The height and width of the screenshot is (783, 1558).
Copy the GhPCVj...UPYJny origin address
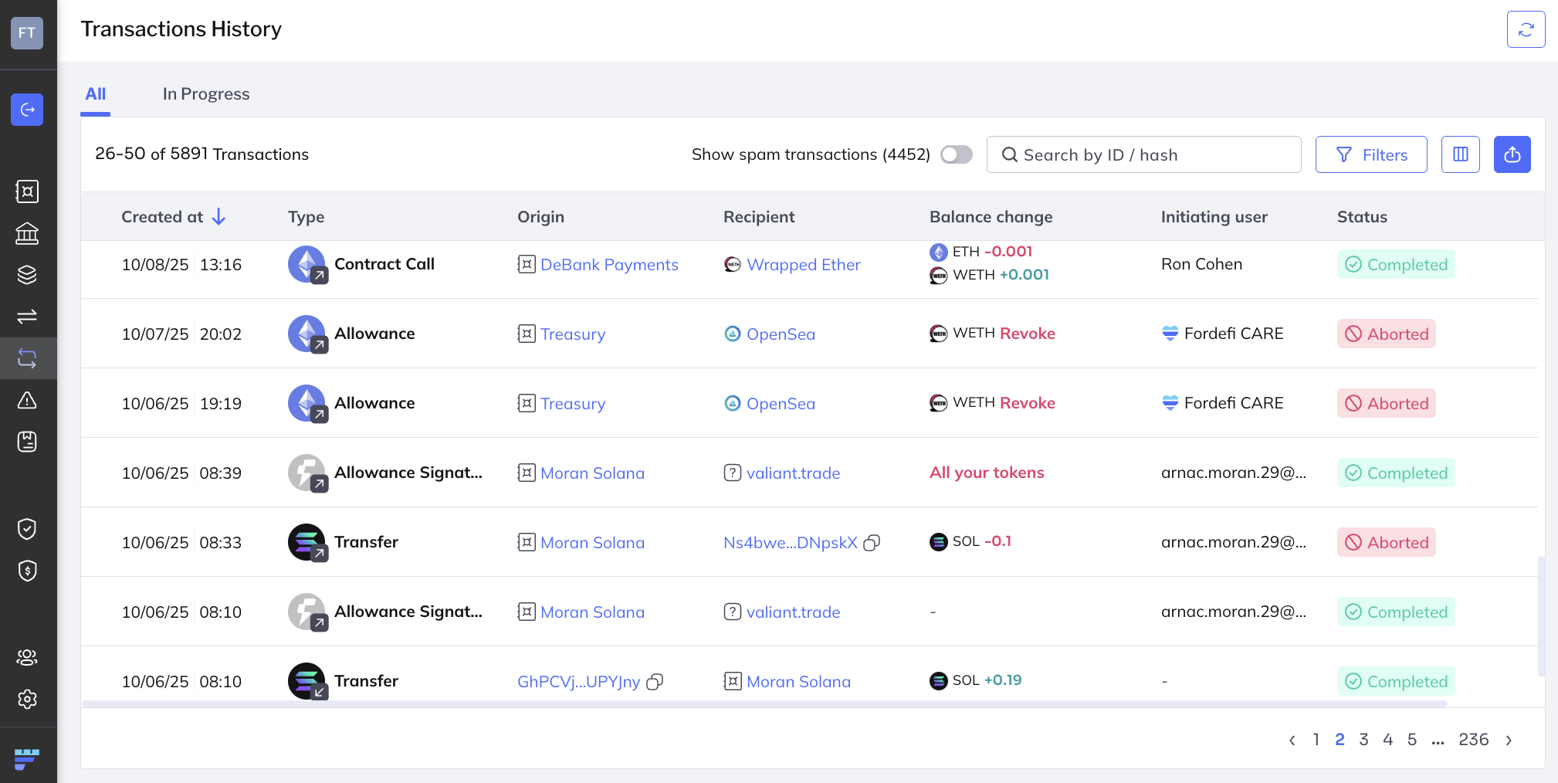655,682
